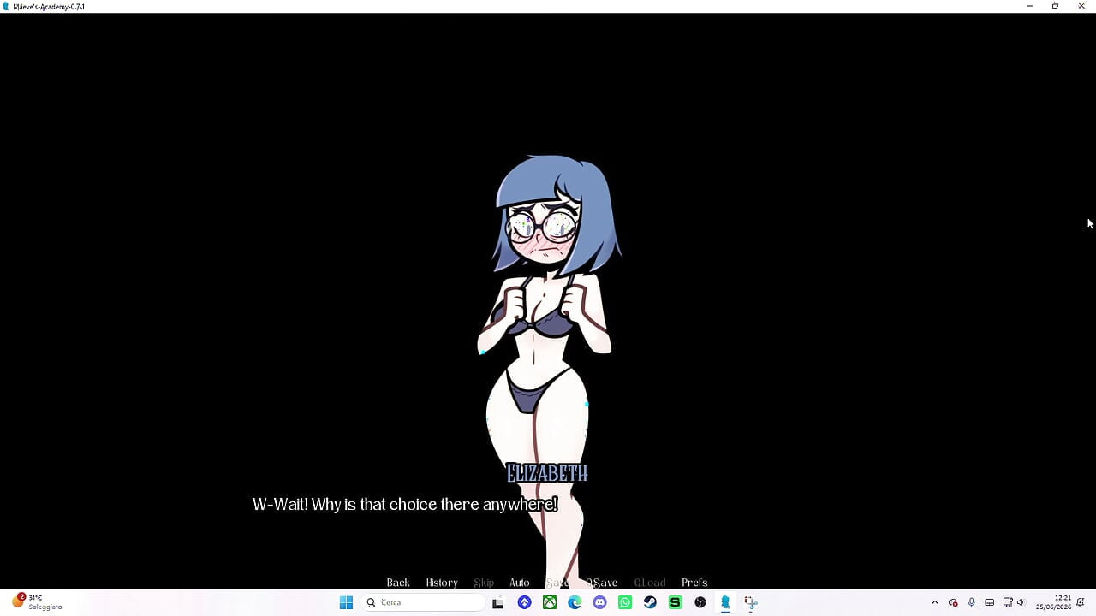Open Discord from the taskbar
Screen dimensions: 1096x616
[599, 602]
